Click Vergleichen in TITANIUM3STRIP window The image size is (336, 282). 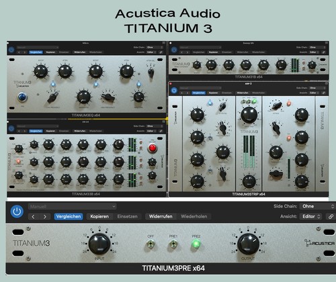(198, 93)
